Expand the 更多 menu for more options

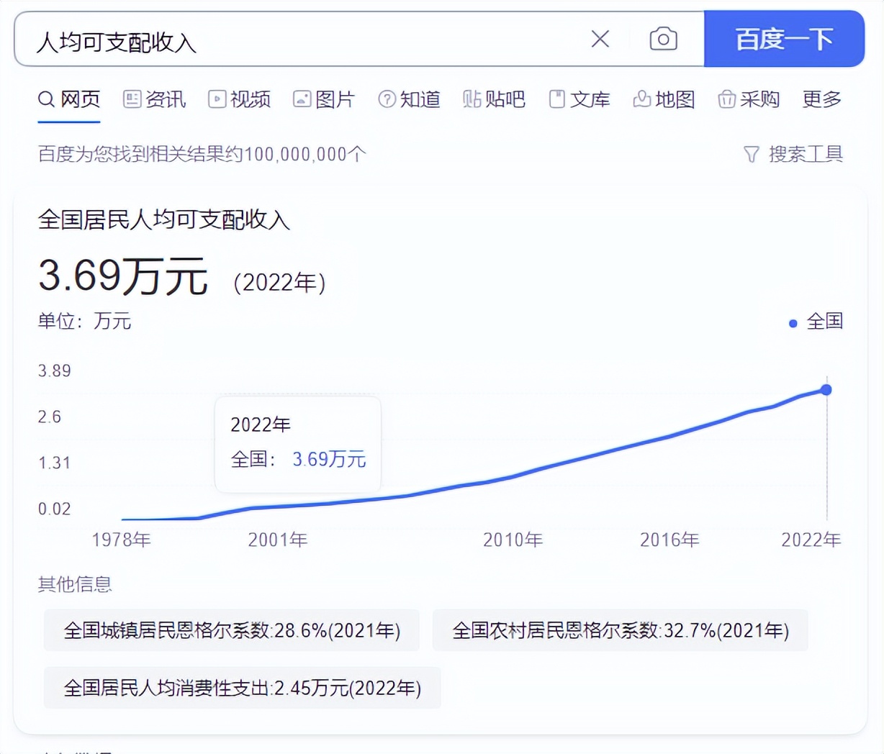point(820,99)
